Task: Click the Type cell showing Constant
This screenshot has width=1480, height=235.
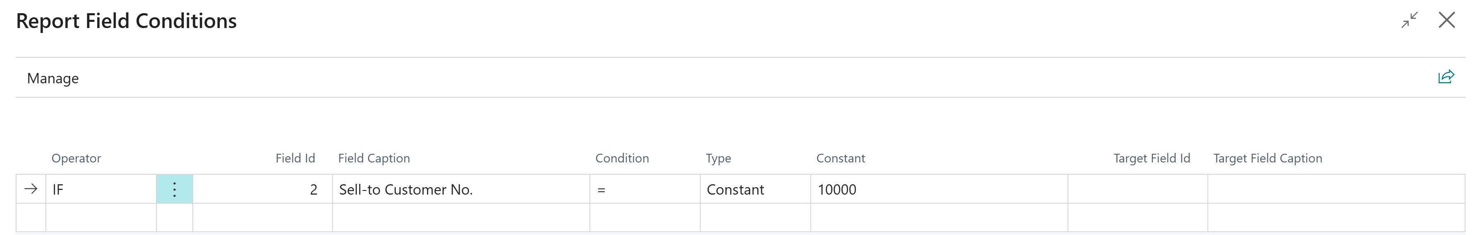Action: click(x=754, y=189)
